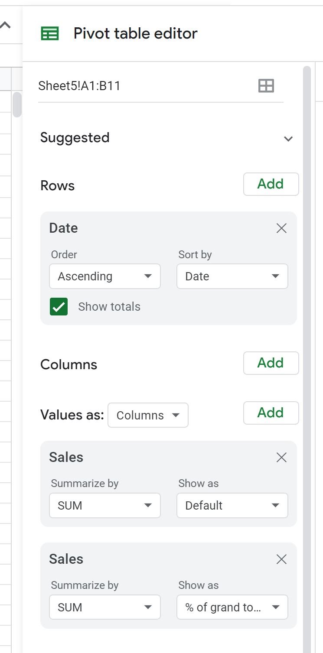Remove the first Sales value field
This screenshot has height=653, width=323.
281,457
